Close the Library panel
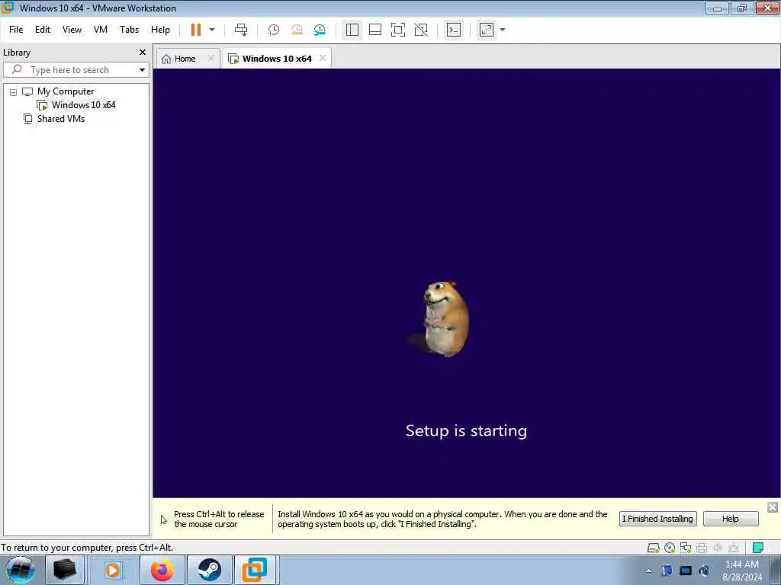781x585 pixels. point(143,53)
